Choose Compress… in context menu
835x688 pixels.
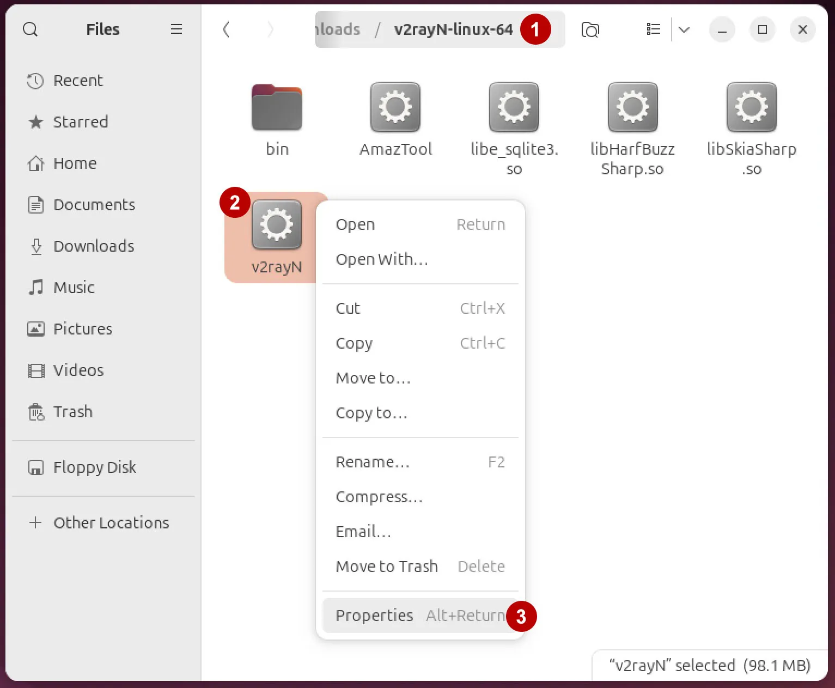point(420,497)
